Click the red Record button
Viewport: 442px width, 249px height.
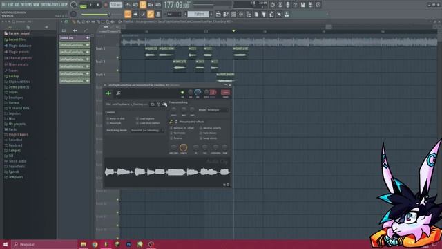click(106, 5)
